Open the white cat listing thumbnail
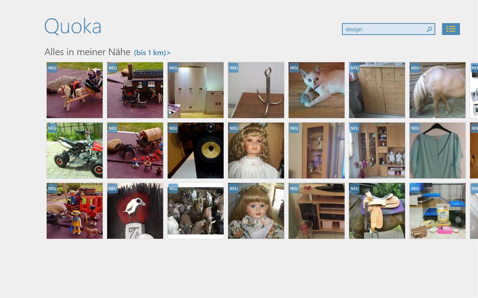Viewport: 478px width, 298px height. 316,90
